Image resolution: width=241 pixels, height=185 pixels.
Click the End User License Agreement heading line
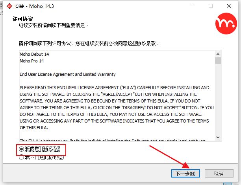(x=68, y=74)
